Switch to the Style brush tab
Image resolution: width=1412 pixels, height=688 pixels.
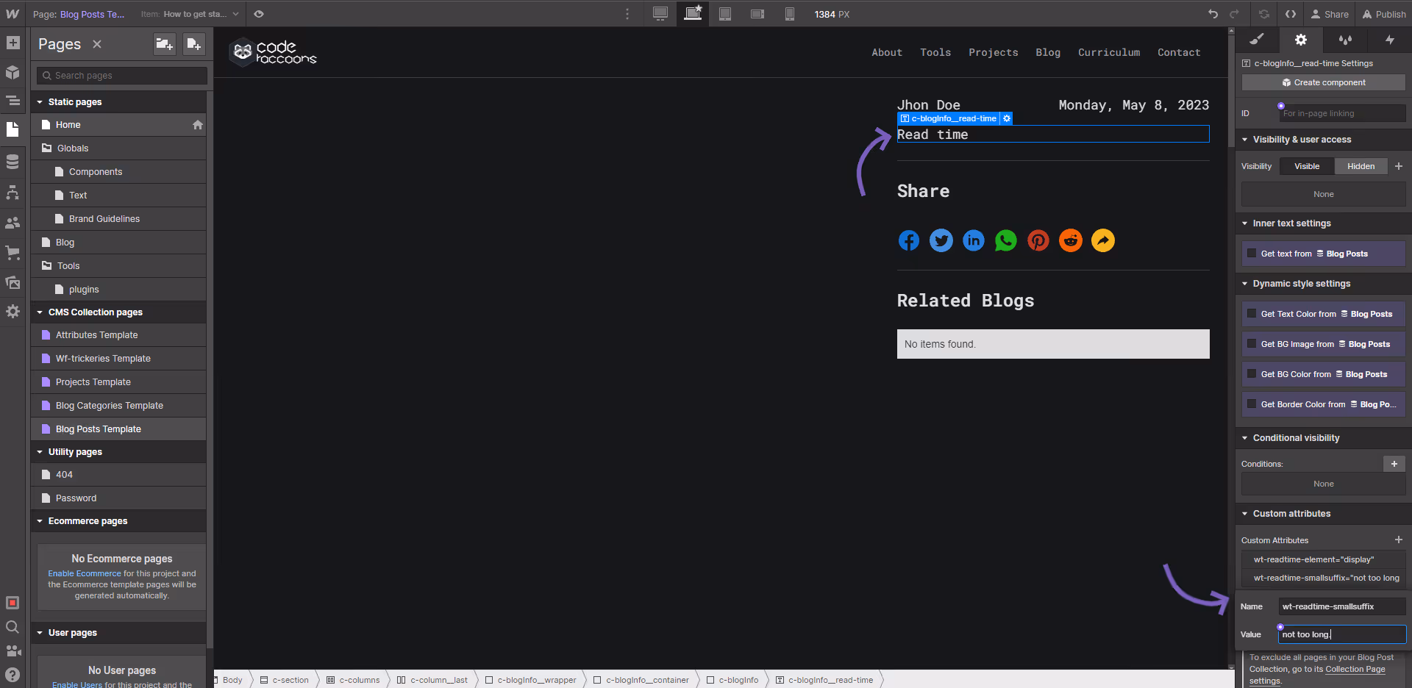click(1257, 40)
